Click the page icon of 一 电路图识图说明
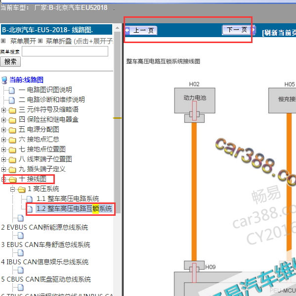 (12, 90)
